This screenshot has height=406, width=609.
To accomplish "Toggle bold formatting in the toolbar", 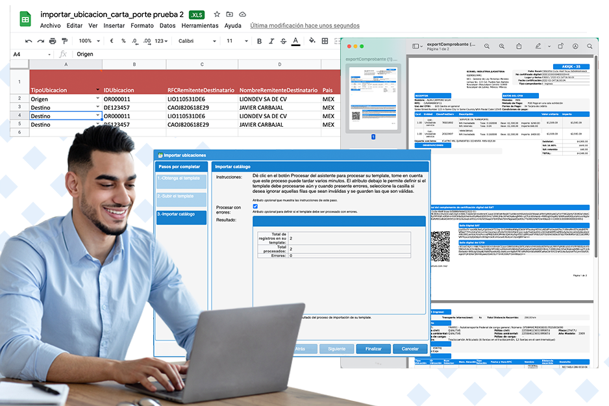I will click(259, 41).
